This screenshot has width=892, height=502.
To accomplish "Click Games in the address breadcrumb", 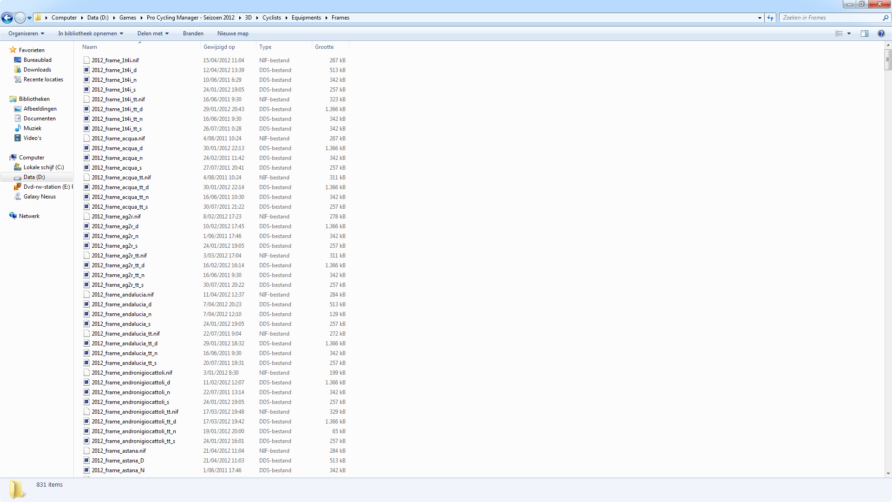I will (x=127, y=18).
